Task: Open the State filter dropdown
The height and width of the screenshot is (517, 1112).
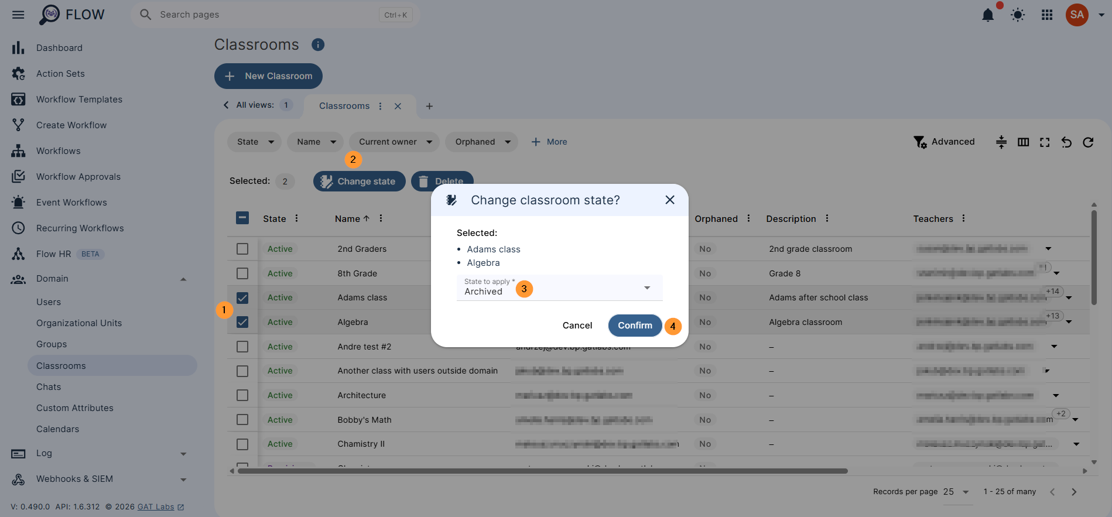Action: coord(254,142)
